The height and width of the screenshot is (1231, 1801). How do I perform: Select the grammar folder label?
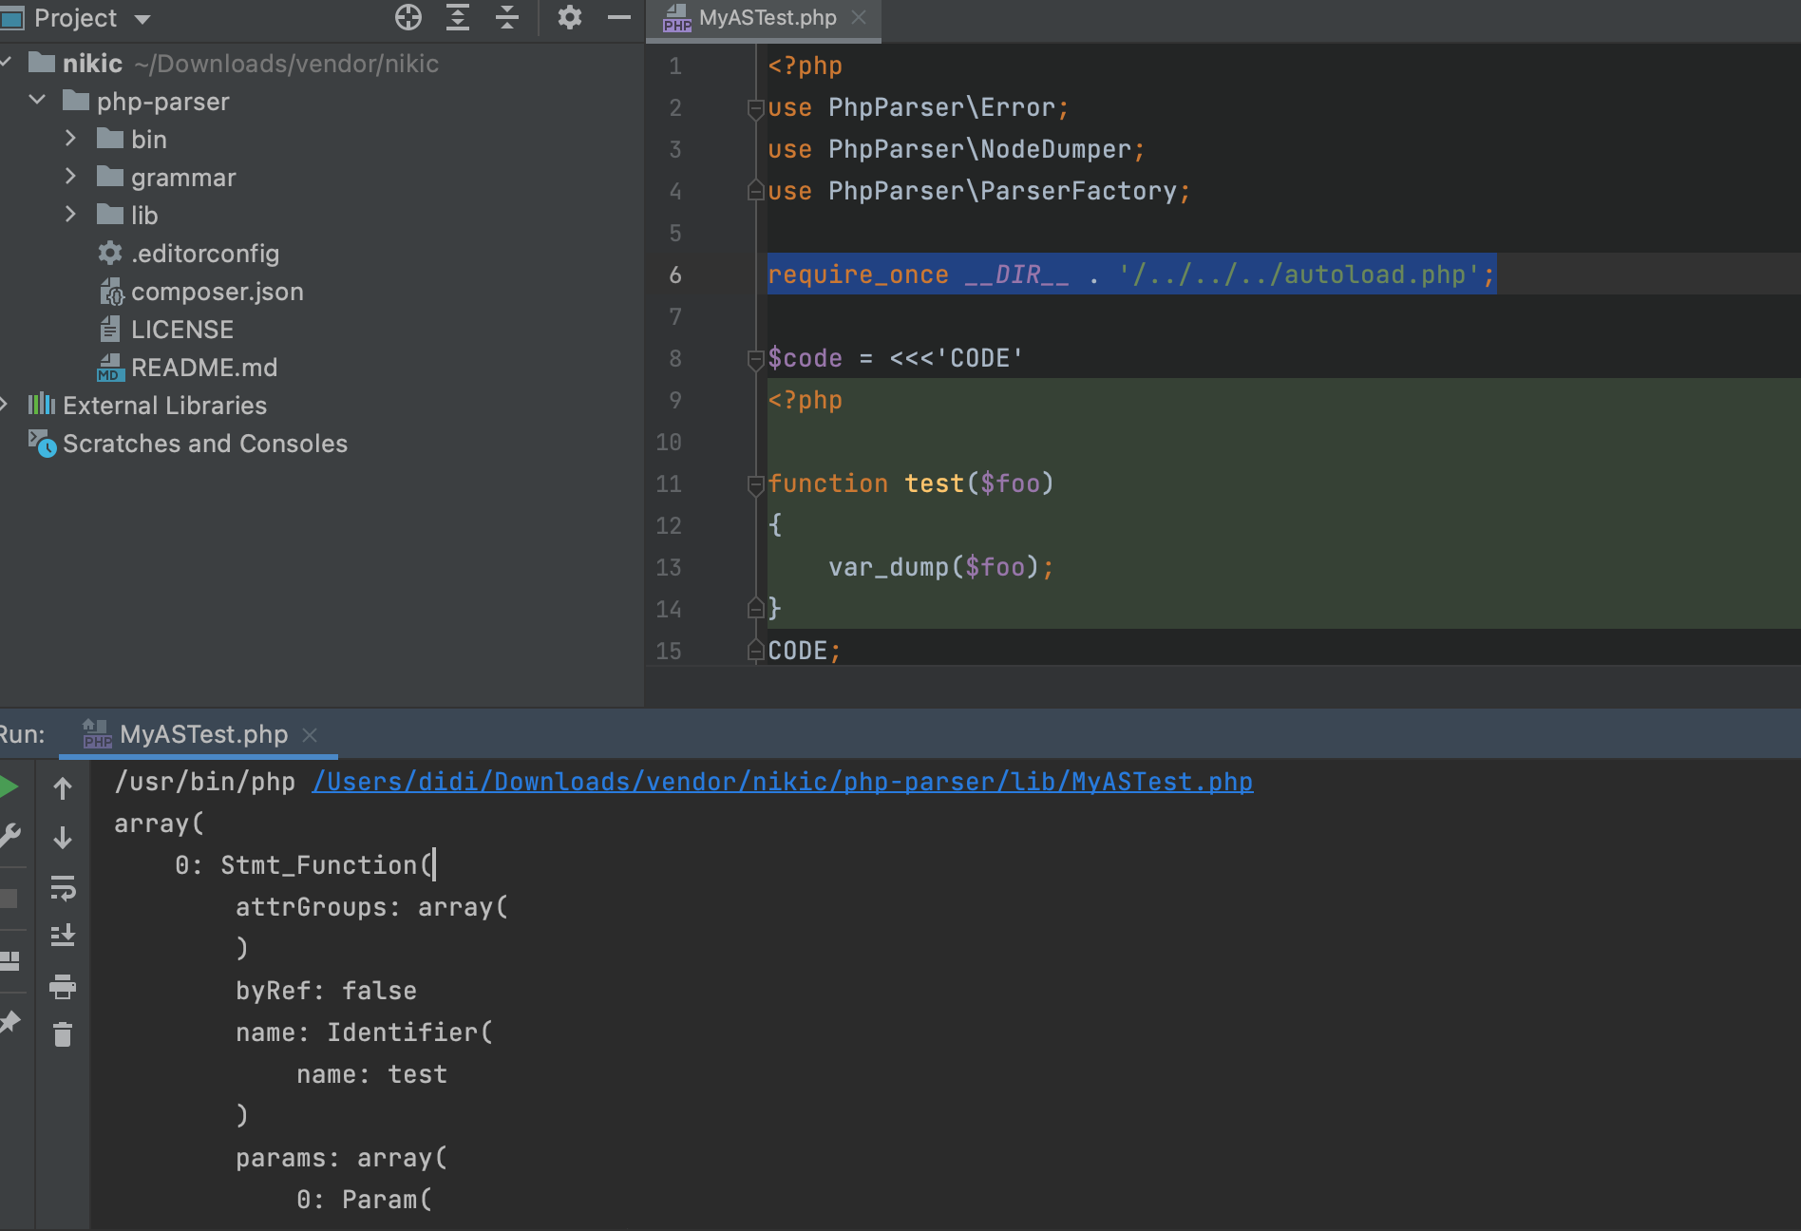click(183, 178)
